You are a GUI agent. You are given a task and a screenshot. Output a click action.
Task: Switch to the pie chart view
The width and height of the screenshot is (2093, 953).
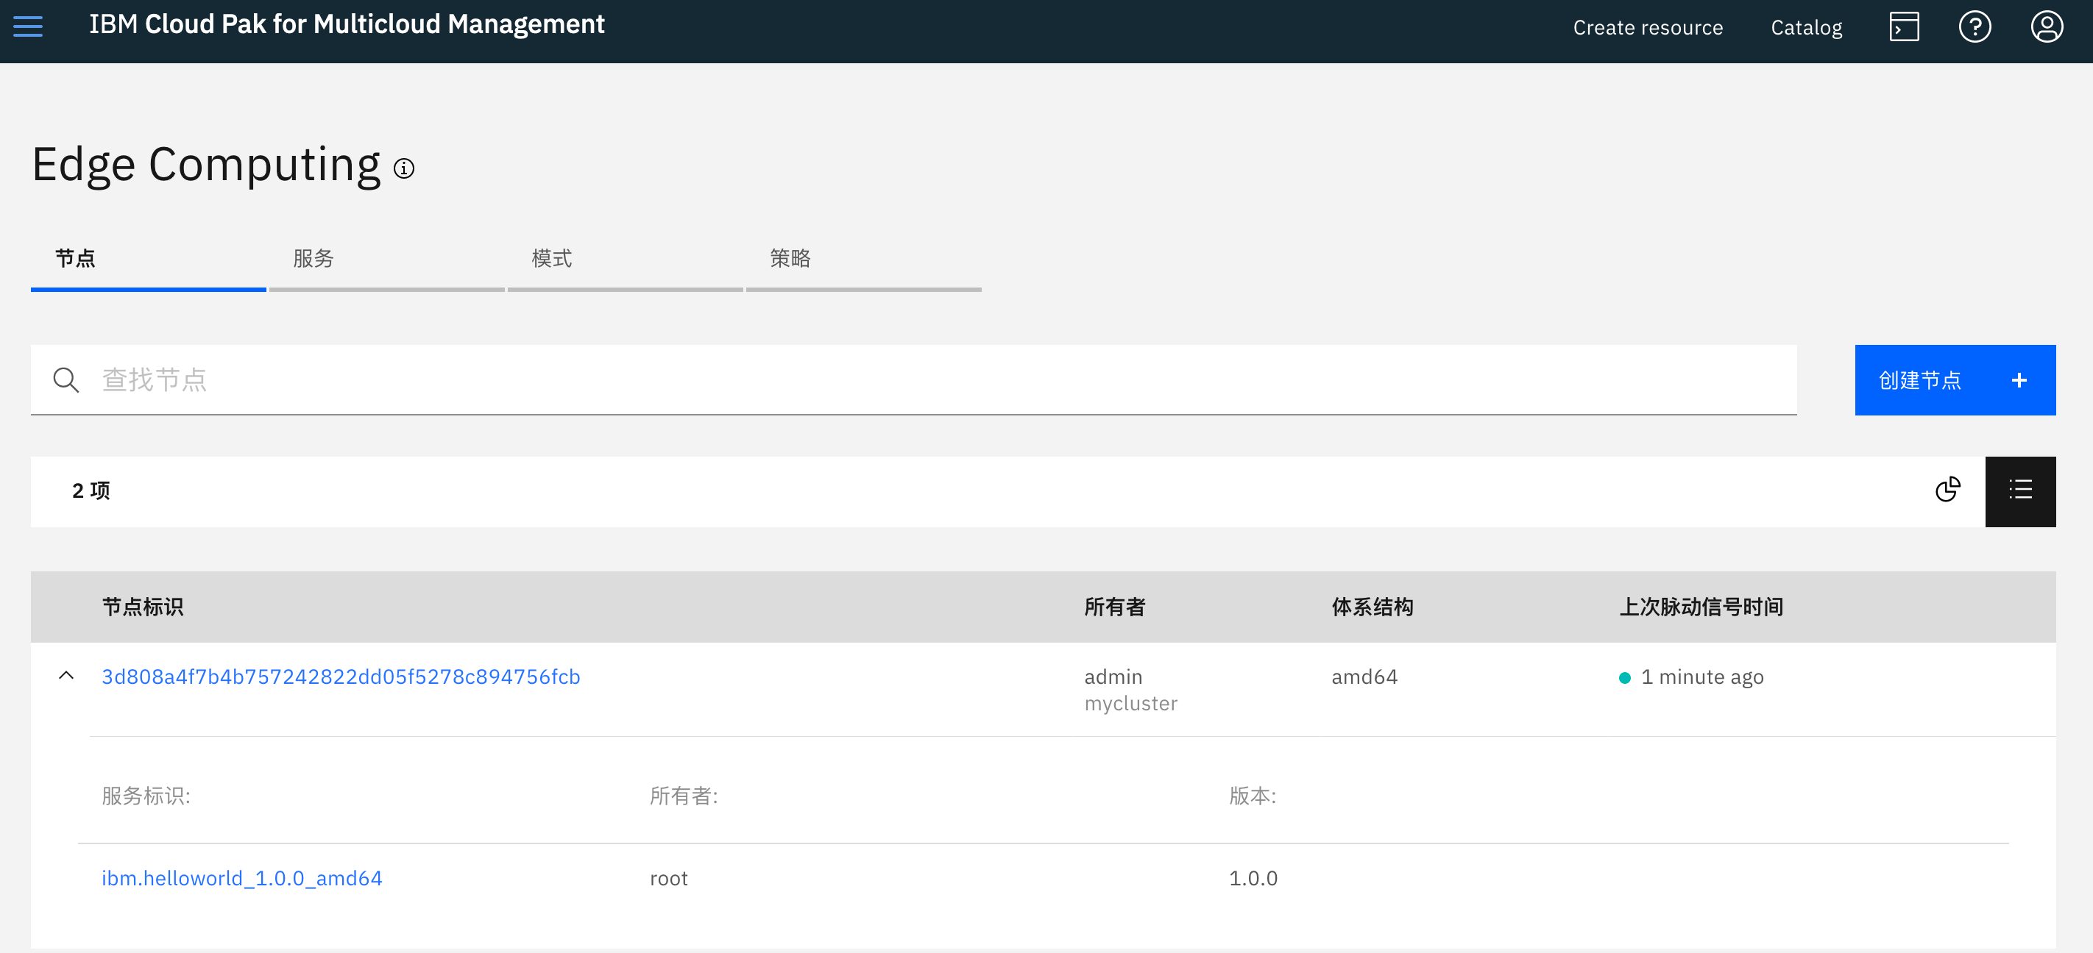pos(1947,490)
